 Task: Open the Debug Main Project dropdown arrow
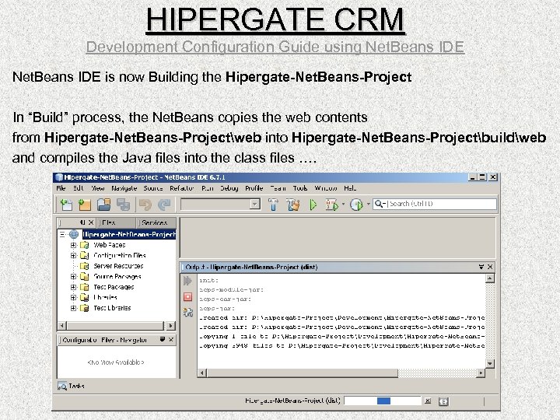343,205
